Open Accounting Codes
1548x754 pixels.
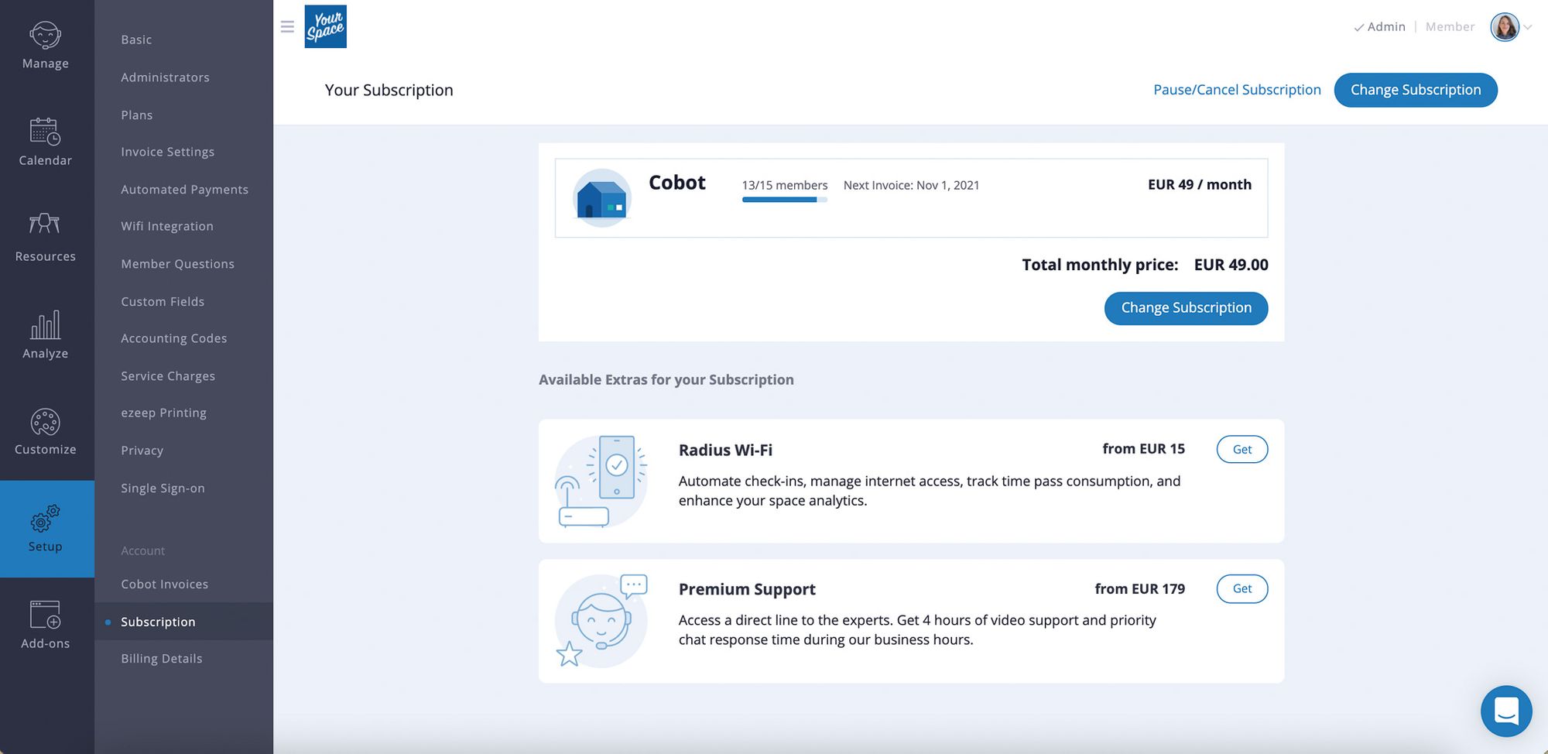[x=174, y=338]
